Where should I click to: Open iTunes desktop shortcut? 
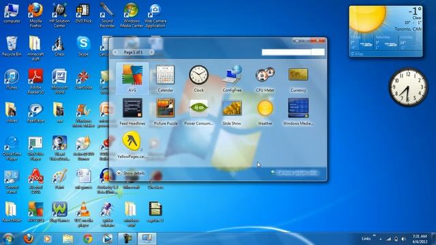tap(12, 80)
